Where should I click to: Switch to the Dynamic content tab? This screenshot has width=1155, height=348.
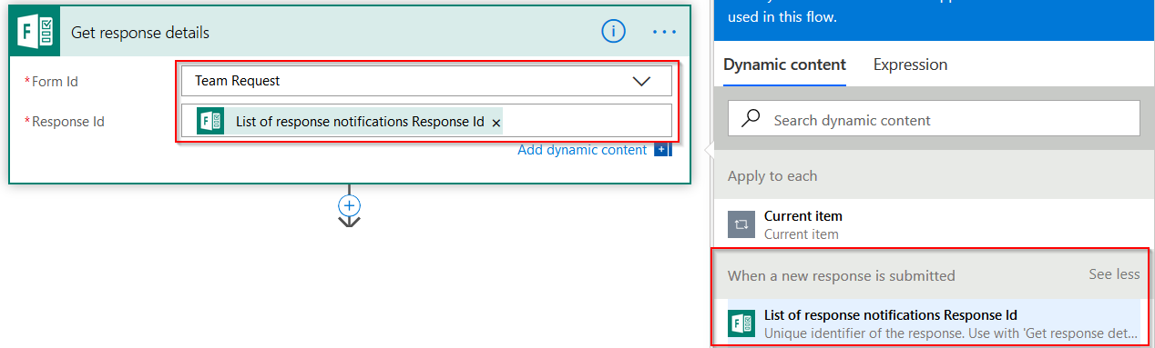784,65
